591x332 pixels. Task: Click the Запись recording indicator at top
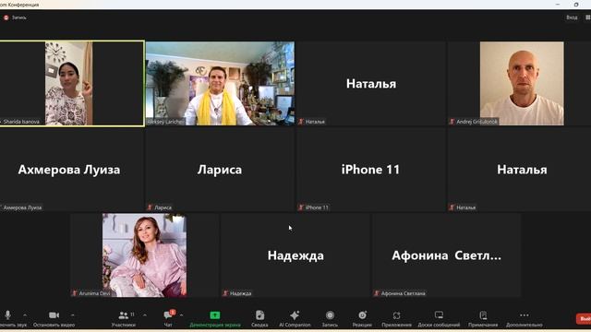[x=15, y=18]
